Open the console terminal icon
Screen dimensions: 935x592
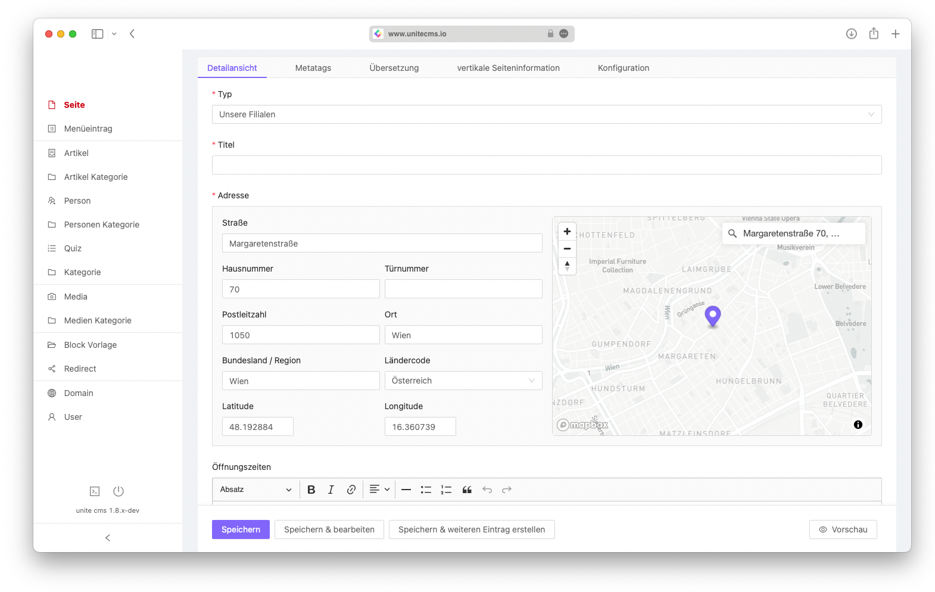(x=95, y=491)
